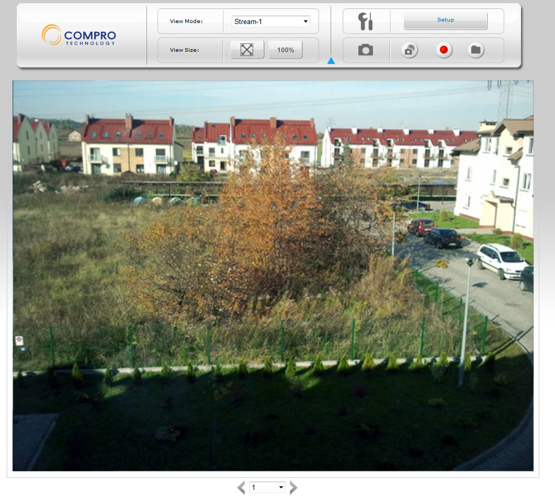Screen dimensions: 555x502
Task: Click the snapshot settings camera-gear button
Action: (x=410, y=50)
